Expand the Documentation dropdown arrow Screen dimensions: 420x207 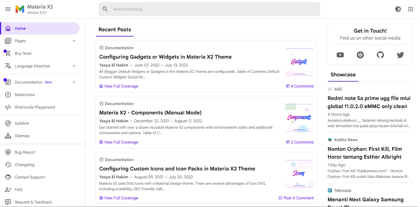coord(74,82)
